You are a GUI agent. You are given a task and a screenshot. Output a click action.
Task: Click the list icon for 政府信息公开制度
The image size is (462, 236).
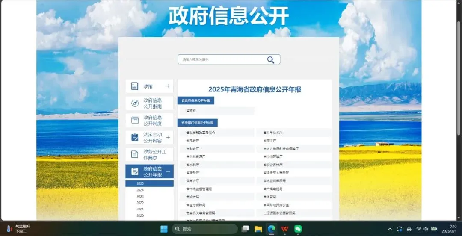135,120
